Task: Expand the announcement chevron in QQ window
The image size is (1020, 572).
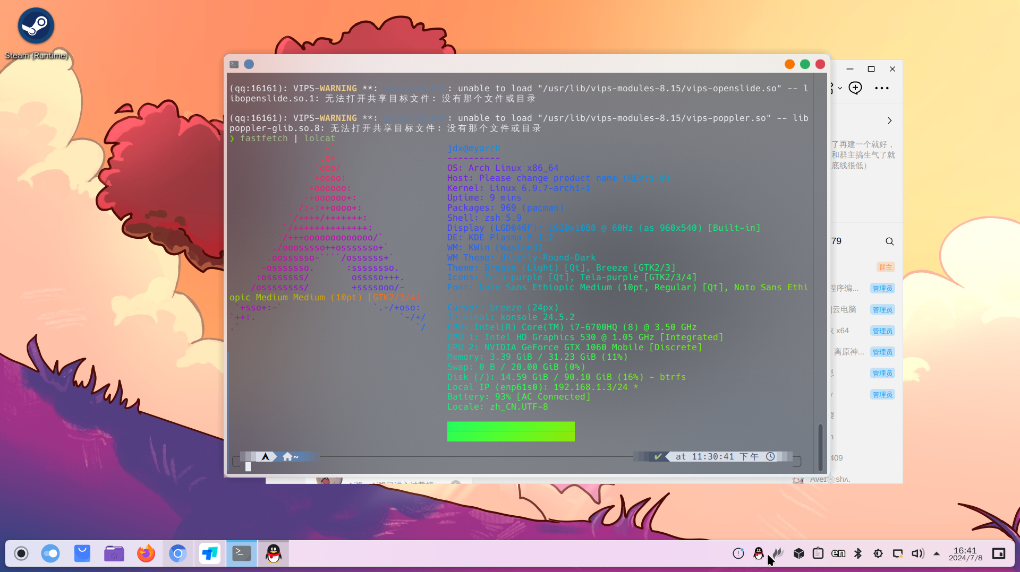Action: pyautogui.click(x=889, y=121)
